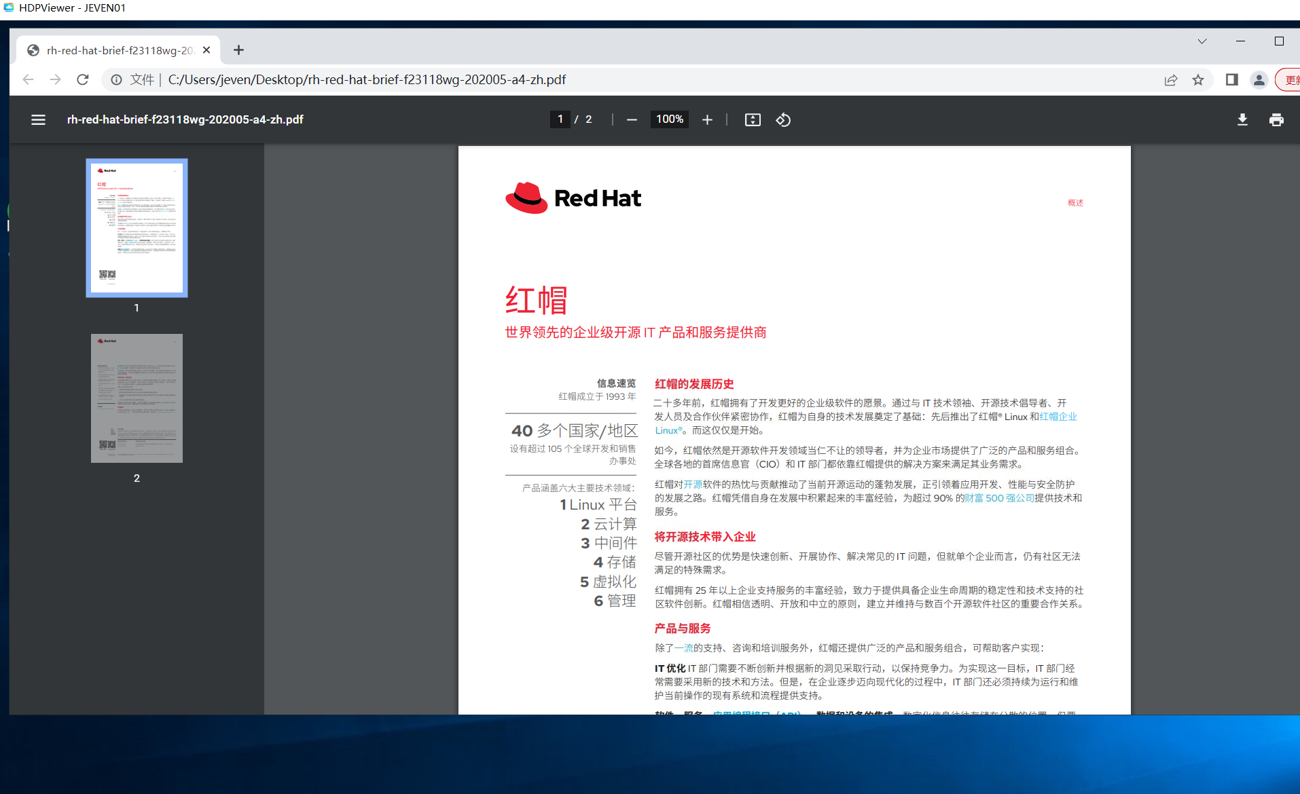Go back to previous page in browser
This screenshot has height=794, width=1300.
(x=28, y=79)
